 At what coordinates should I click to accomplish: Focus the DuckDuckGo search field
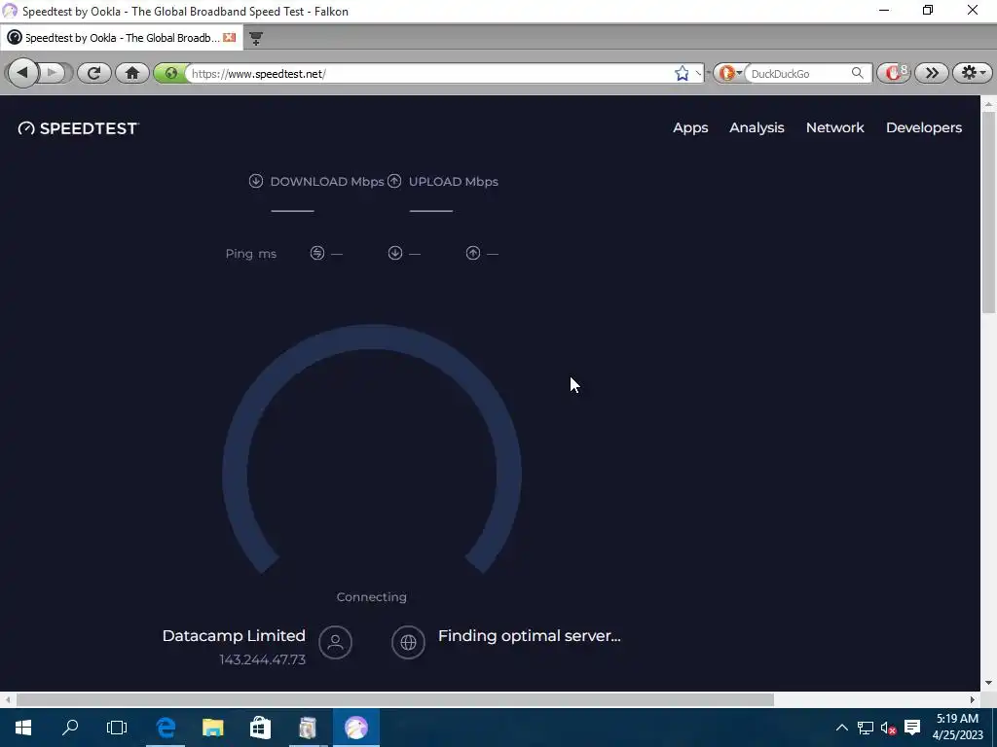point(798,74)
